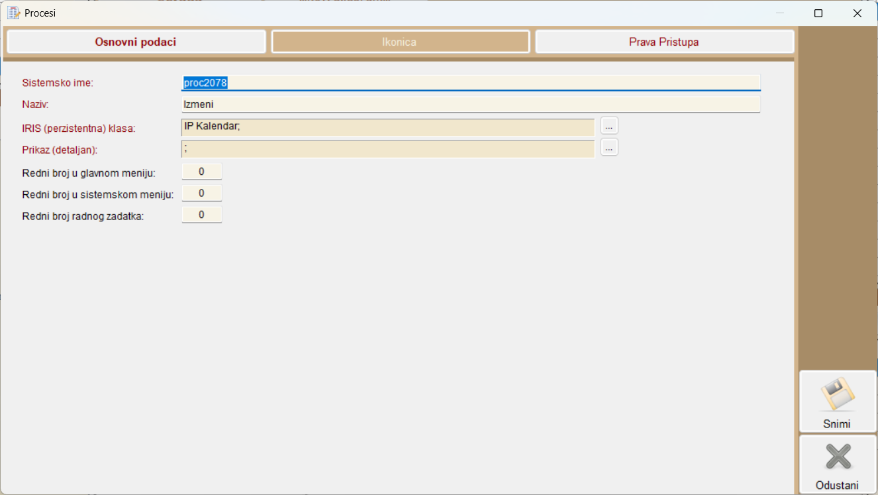Click the IRIS (perzistentna) klasa label
Viewport: 878px width, 495px height.
coord(79,129)
